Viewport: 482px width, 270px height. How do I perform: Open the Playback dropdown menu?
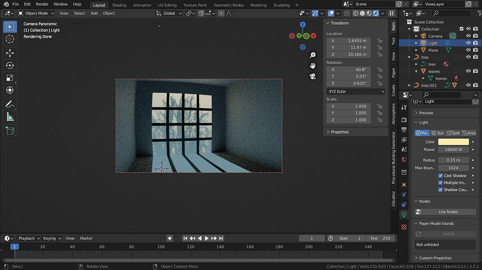[x=29, y=239]
